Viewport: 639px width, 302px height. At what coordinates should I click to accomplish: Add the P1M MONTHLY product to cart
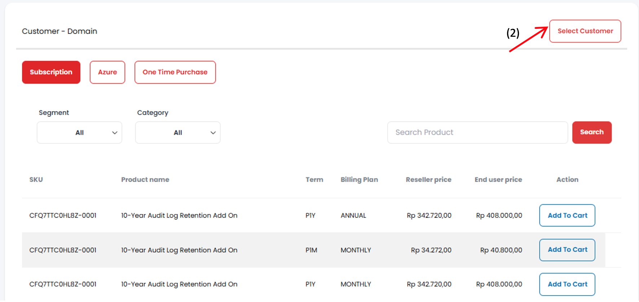[x=567, y=250]
